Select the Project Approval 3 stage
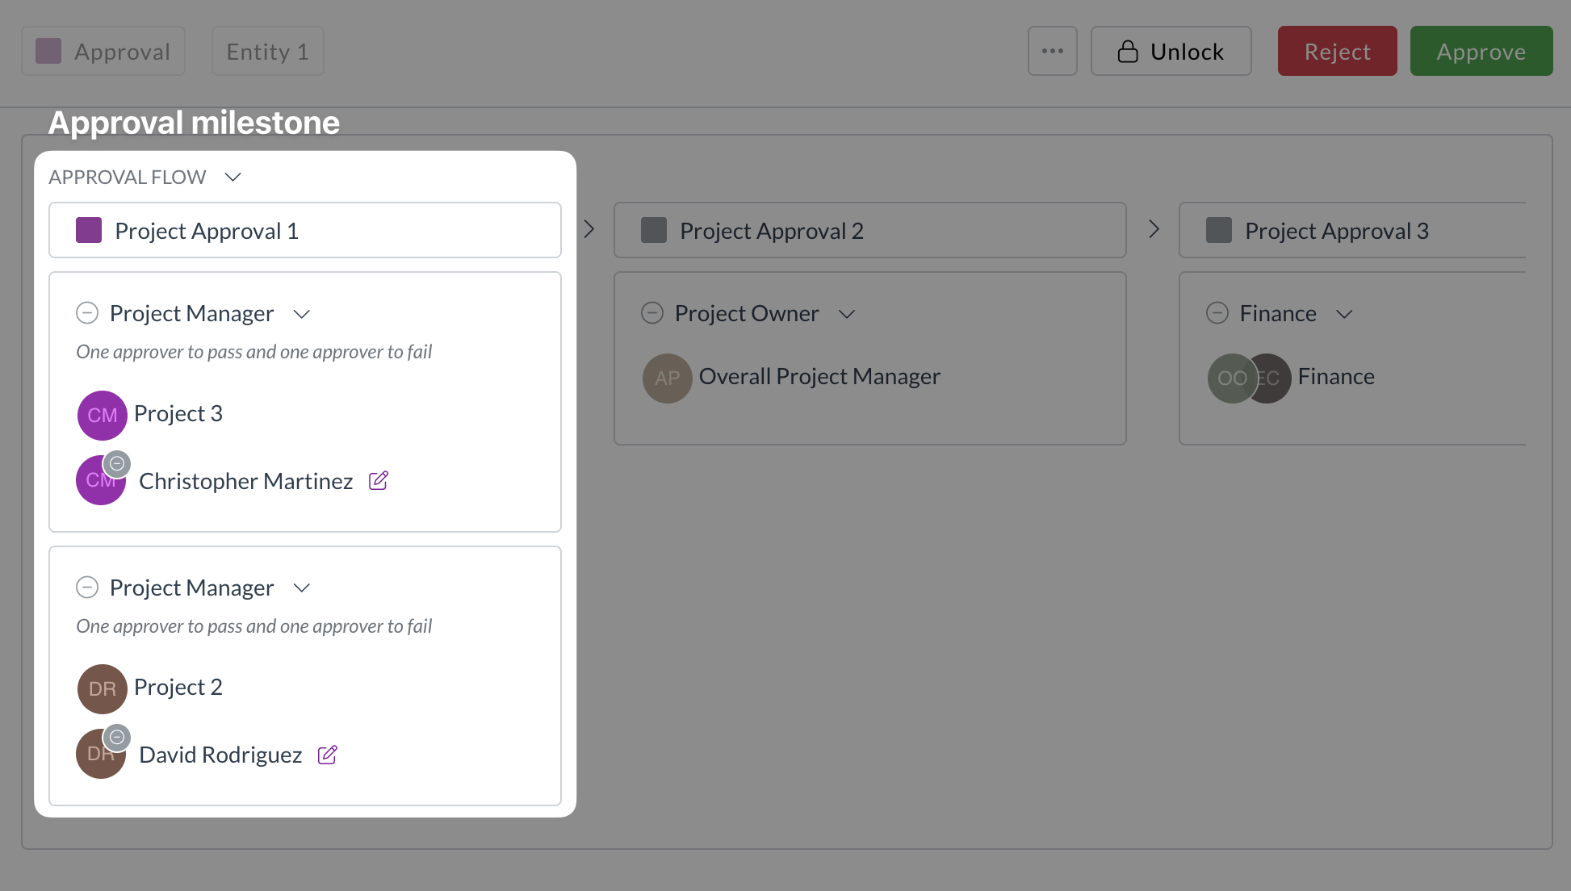Screen dimensions: 1571x891 (x=1353, y=230)
